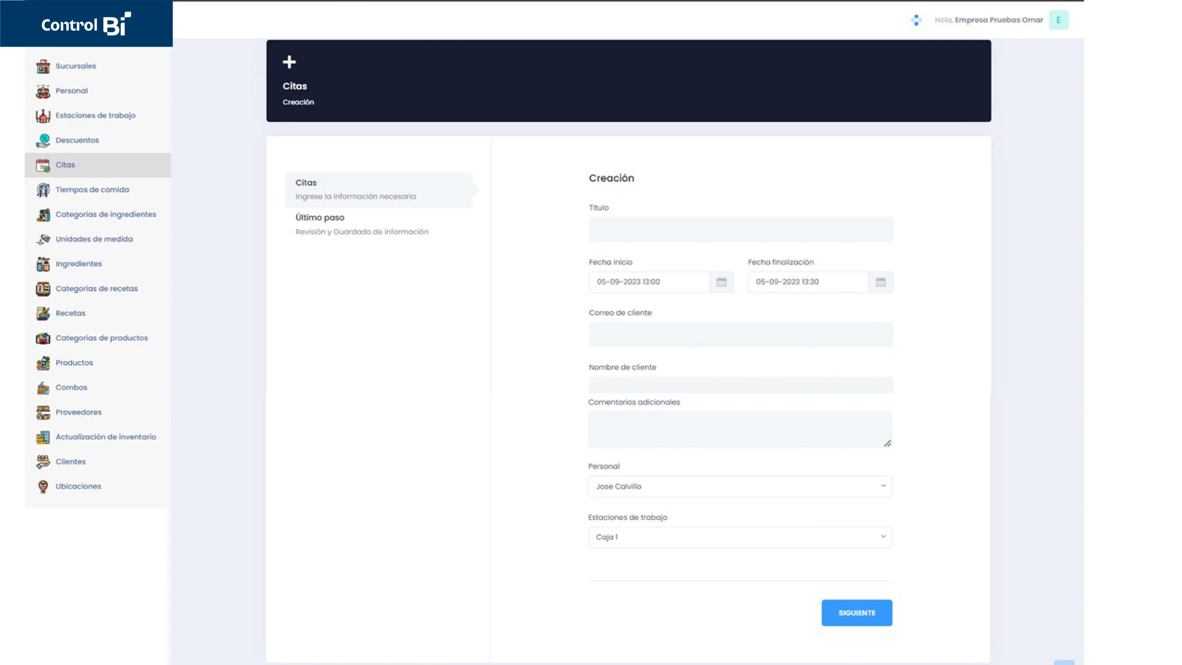Click the Control Bi logo
Viewport: 1182px width, 665px height.
pos(86,24)
